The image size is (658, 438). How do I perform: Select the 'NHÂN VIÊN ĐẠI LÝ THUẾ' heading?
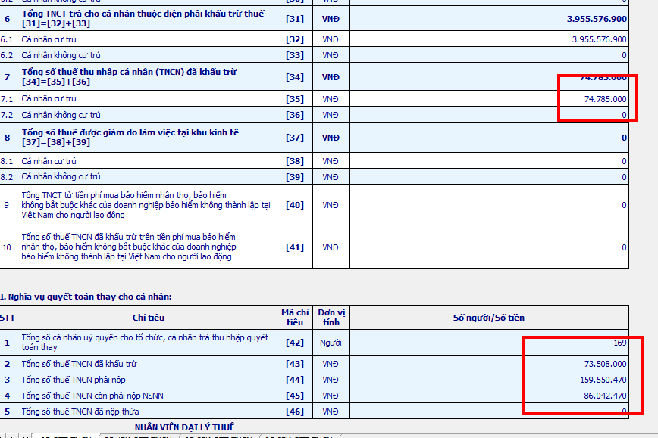185,427
